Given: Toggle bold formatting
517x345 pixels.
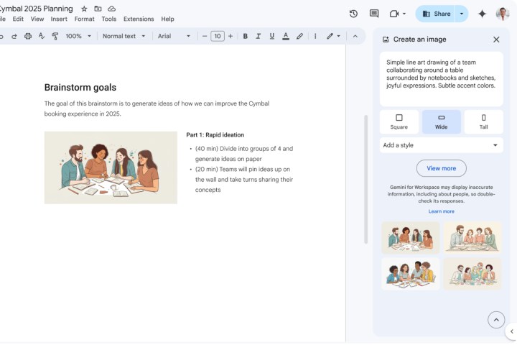Looking at the screenshot, I should (245, 36).
